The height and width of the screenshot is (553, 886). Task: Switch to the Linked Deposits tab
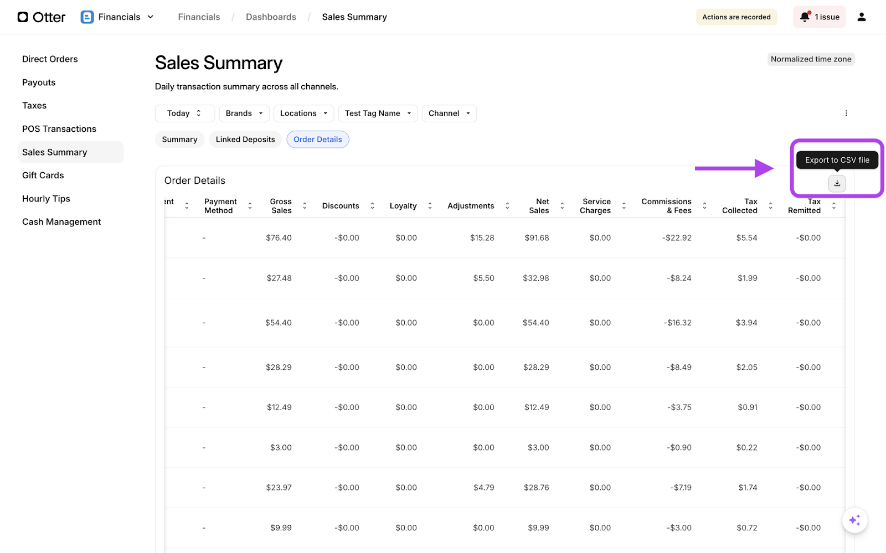(x=245, y=139)
